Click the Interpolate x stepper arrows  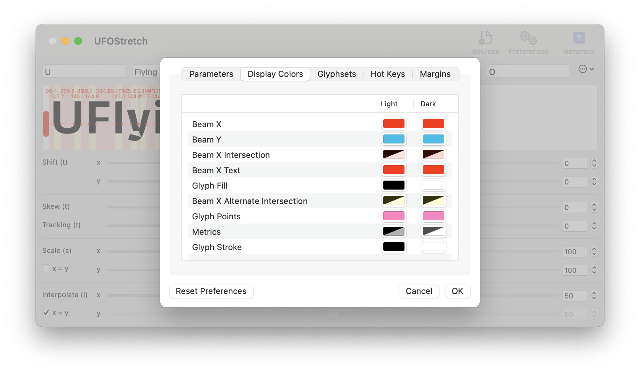click(594, 296)
